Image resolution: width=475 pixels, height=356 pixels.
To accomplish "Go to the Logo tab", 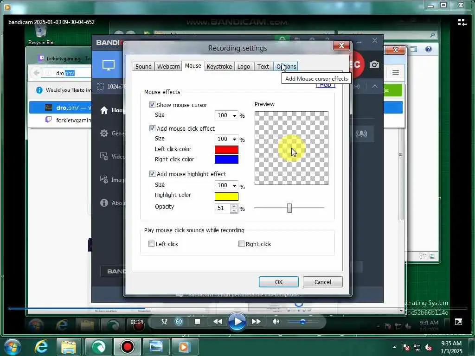I will [x=244, y=67].
